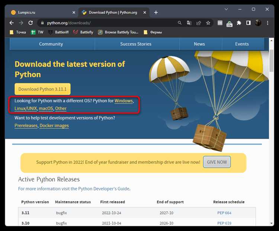Click the 2021-10-04 release date
Screen dimensions: 279x231
(x=112, y=223)
